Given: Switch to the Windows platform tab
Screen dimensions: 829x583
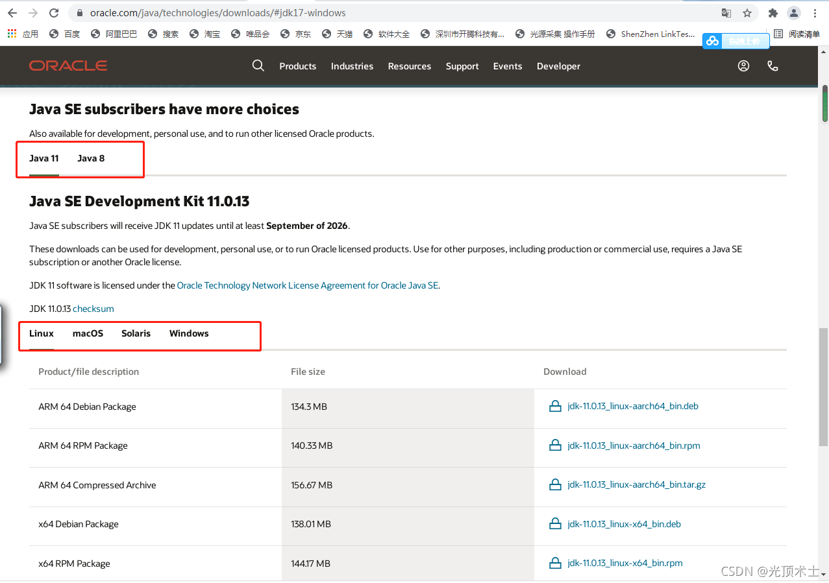Looking at the screenshot, I should point(189,333).
